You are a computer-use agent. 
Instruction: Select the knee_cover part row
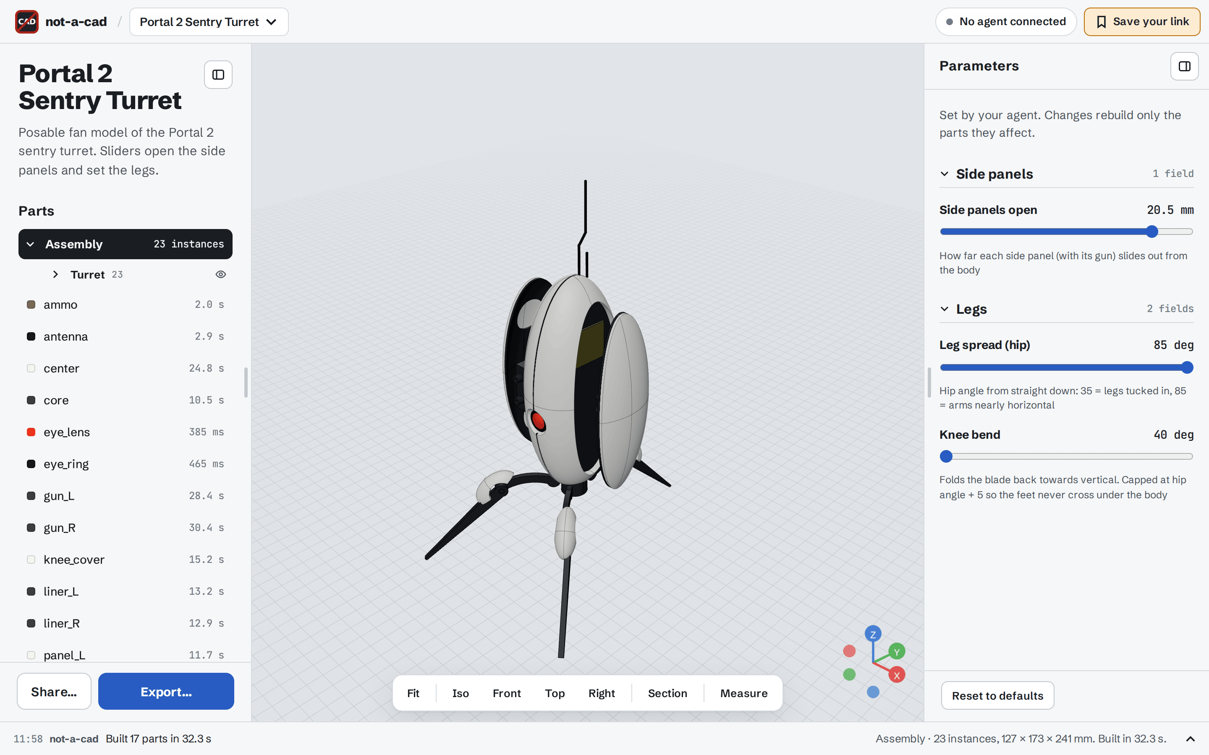click(126, 560)
